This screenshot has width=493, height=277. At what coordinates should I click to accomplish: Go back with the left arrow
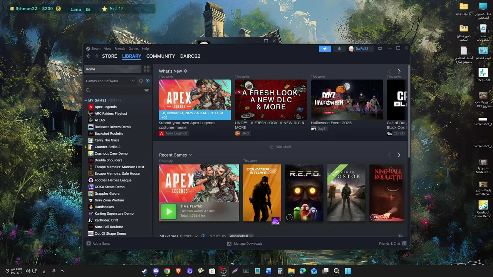click(x=88, y=56)
